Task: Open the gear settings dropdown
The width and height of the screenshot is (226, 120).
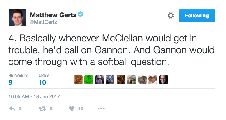Action: pyautogui.click(x=171, y=16)
